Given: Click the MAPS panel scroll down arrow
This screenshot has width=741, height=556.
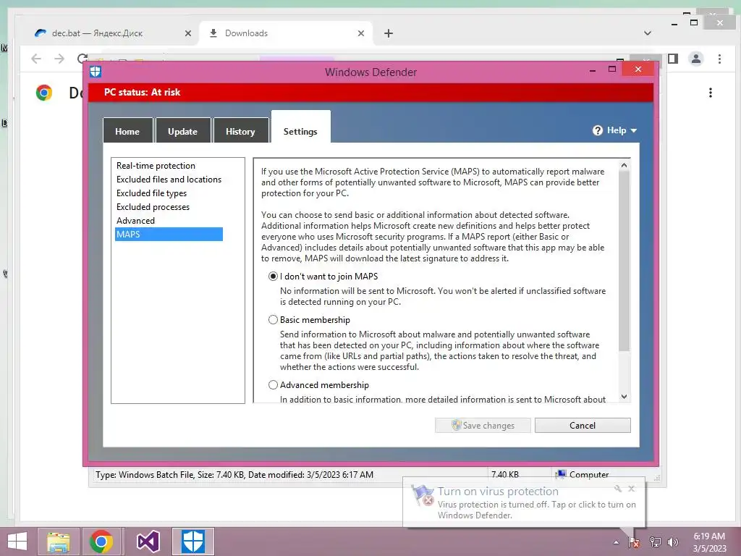Looking at the screenshot, I should (x=624, y=396).
